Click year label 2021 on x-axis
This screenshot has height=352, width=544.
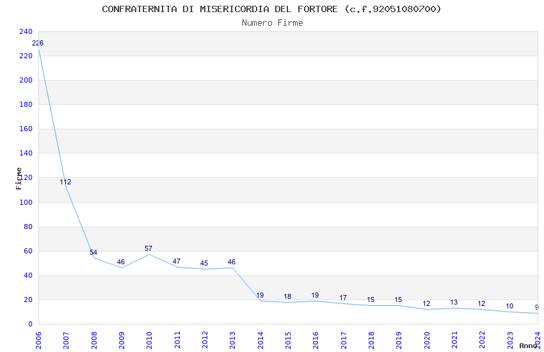pyautogui.click(x=455, y=340)
